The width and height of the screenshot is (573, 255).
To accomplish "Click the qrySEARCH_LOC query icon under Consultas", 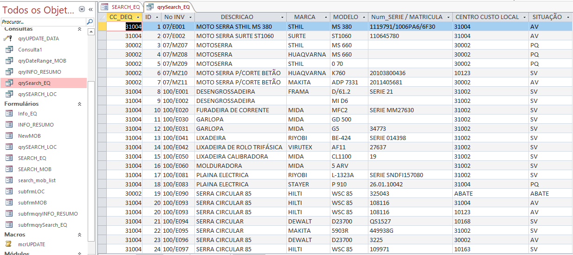I will [x=9, y=94].
